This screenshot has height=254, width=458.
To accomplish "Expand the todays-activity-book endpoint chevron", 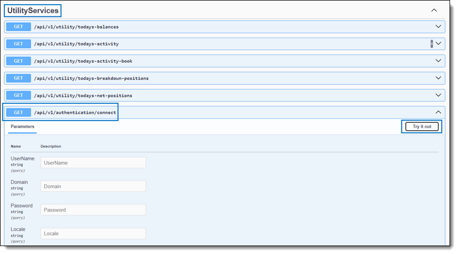I will [438, 60].
